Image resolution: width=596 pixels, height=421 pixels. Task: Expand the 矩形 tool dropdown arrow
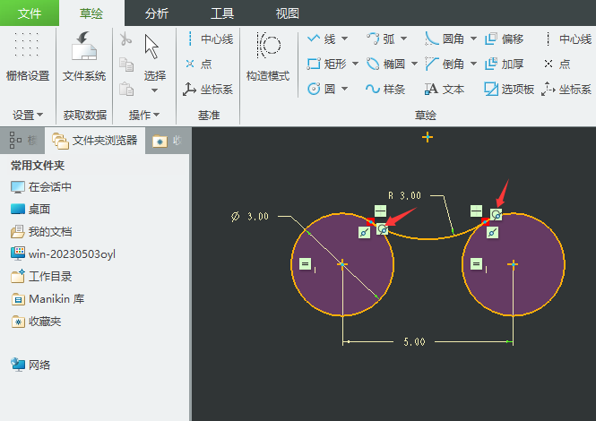pyautogui.click(x=356, y=64)
